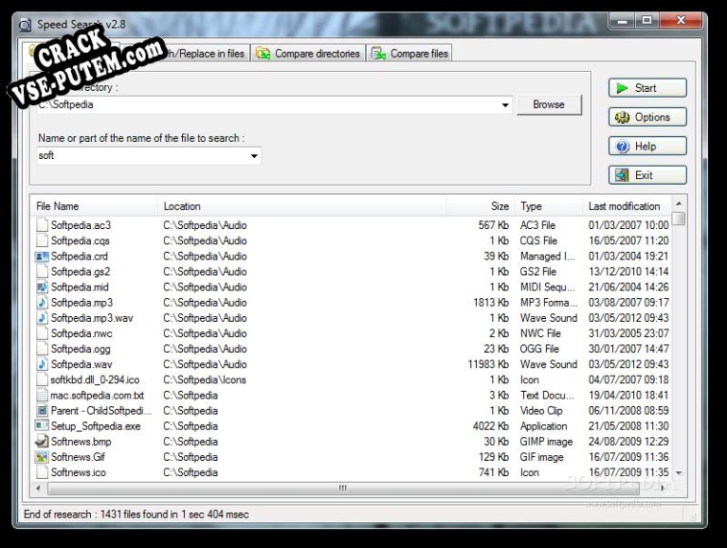Sort results by Size column
Screen dimensions: 727x548
pyautogui.click(x=480, y=206)
